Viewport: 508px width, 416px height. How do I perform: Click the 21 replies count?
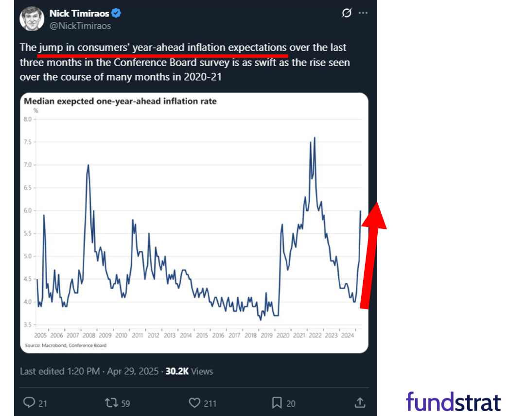(43, 404)
